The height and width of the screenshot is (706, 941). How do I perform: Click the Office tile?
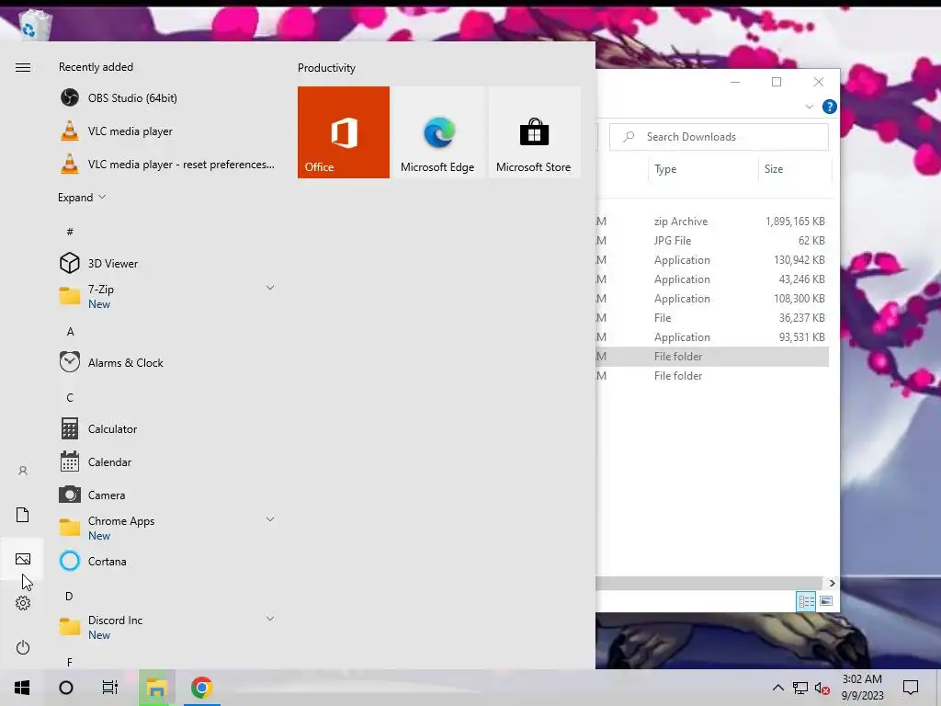(344, 132)
